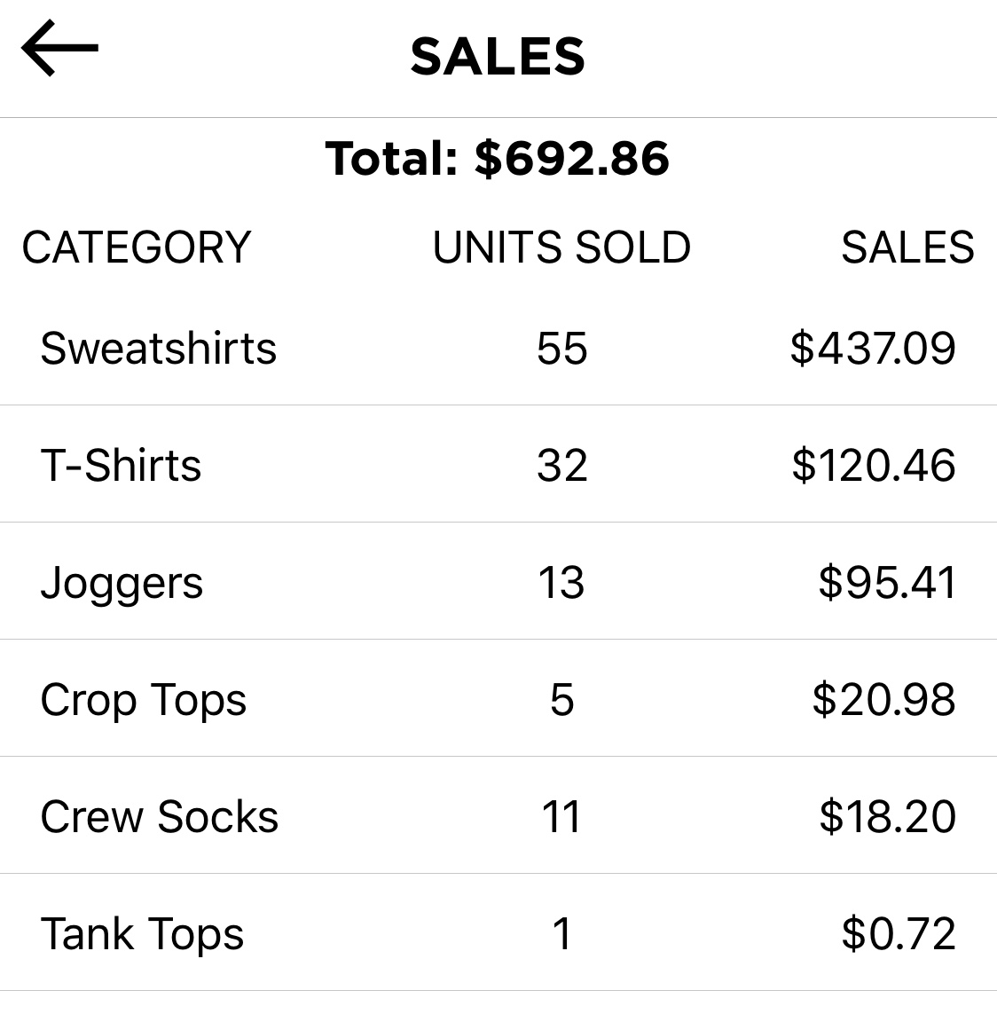Open the Crew Socks row
Screen dimensions: 997x1014
pos(159,817)
